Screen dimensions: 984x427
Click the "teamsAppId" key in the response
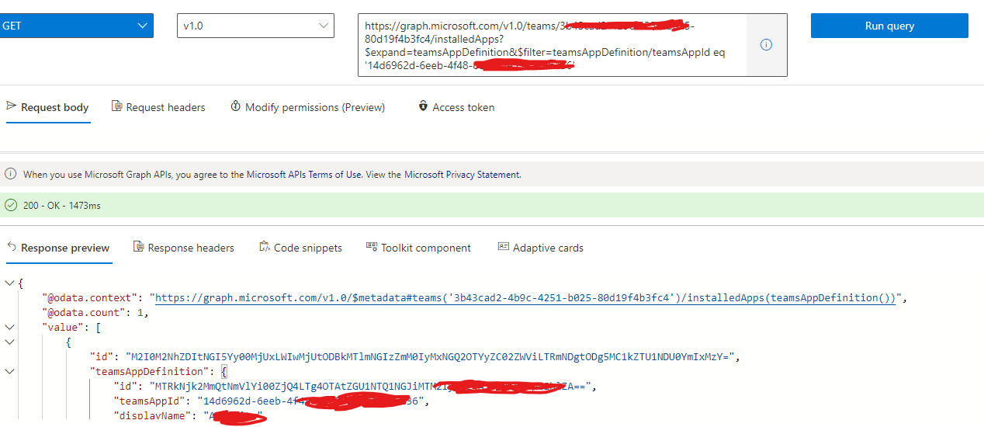pyautogui.click(x=153, y=401)
